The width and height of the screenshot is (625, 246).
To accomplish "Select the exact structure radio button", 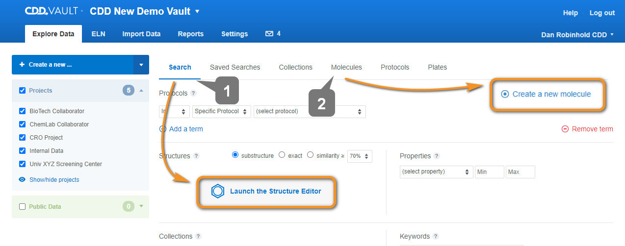I will (282, 155).
